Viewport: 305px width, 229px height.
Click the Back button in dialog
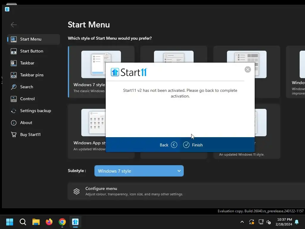click(x=168, y=145)
